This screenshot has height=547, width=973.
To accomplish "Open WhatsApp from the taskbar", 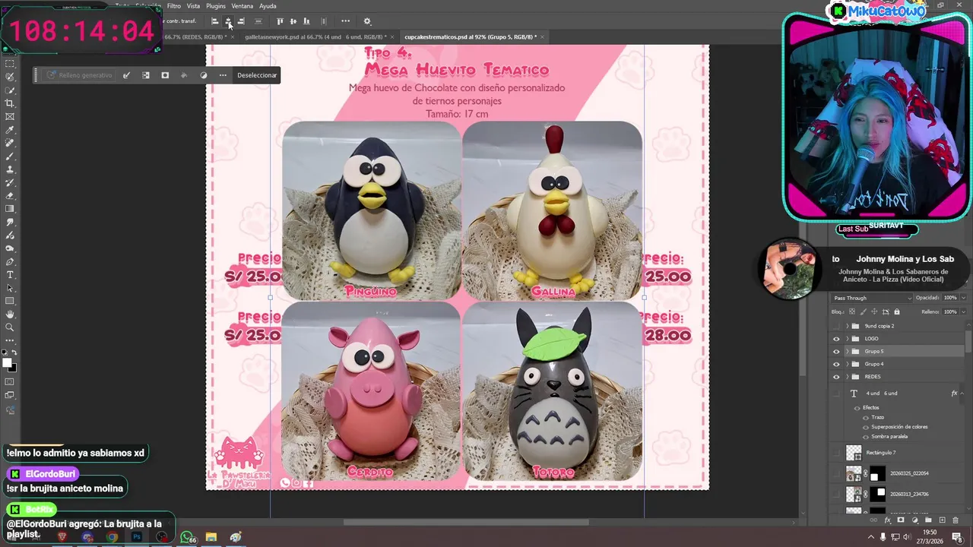I will point(186,537).
